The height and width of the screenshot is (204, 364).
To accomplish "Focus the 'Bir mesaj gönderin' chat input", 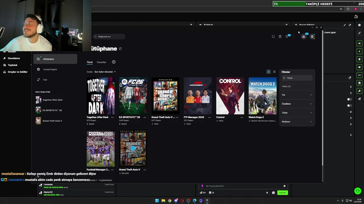I will [243, 186].
